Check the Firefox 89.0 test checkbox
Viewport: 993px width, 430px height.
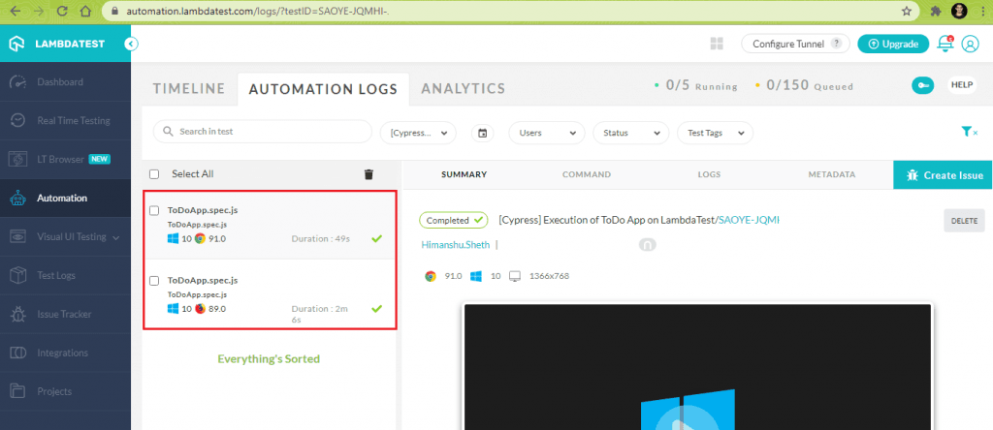point(154,280)
